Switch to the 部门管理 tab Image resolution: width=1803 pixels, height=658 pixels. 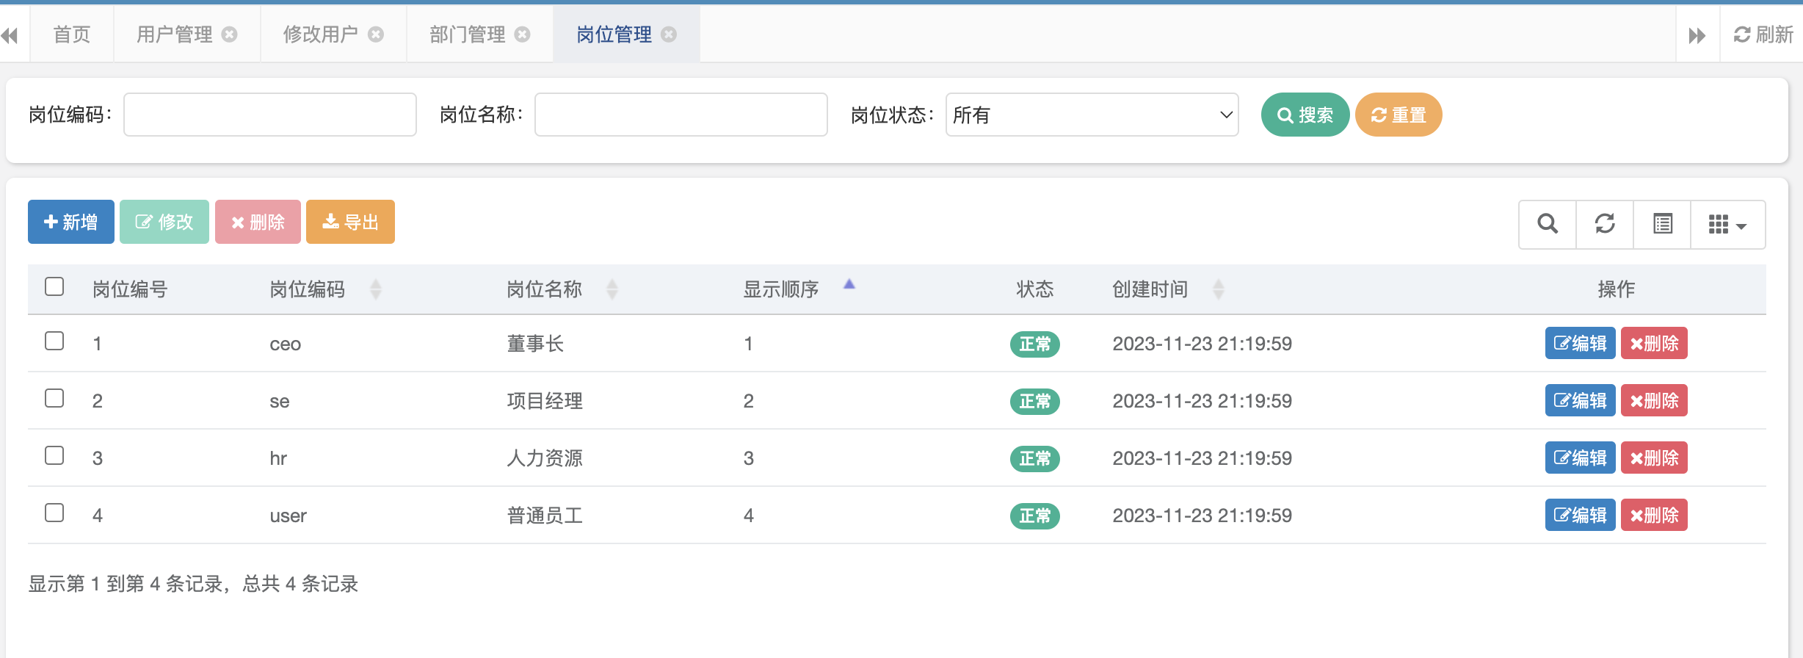tap(468, 35)
